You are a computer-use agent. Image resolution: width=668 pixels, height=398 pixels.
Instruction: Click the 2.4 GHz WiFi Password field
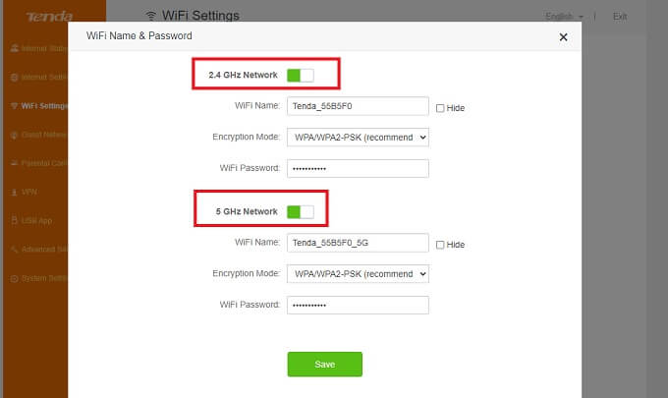click(x=357, y=168)
